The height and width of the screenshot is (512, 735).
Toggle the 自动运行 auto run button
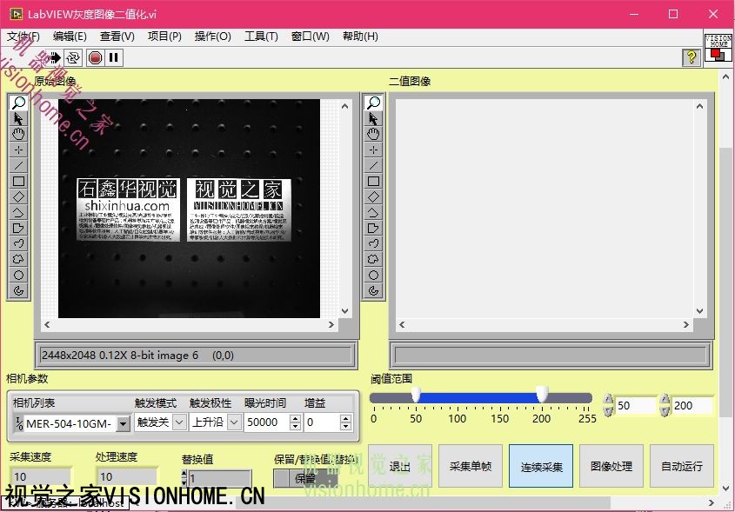click(x=681, y=466)
